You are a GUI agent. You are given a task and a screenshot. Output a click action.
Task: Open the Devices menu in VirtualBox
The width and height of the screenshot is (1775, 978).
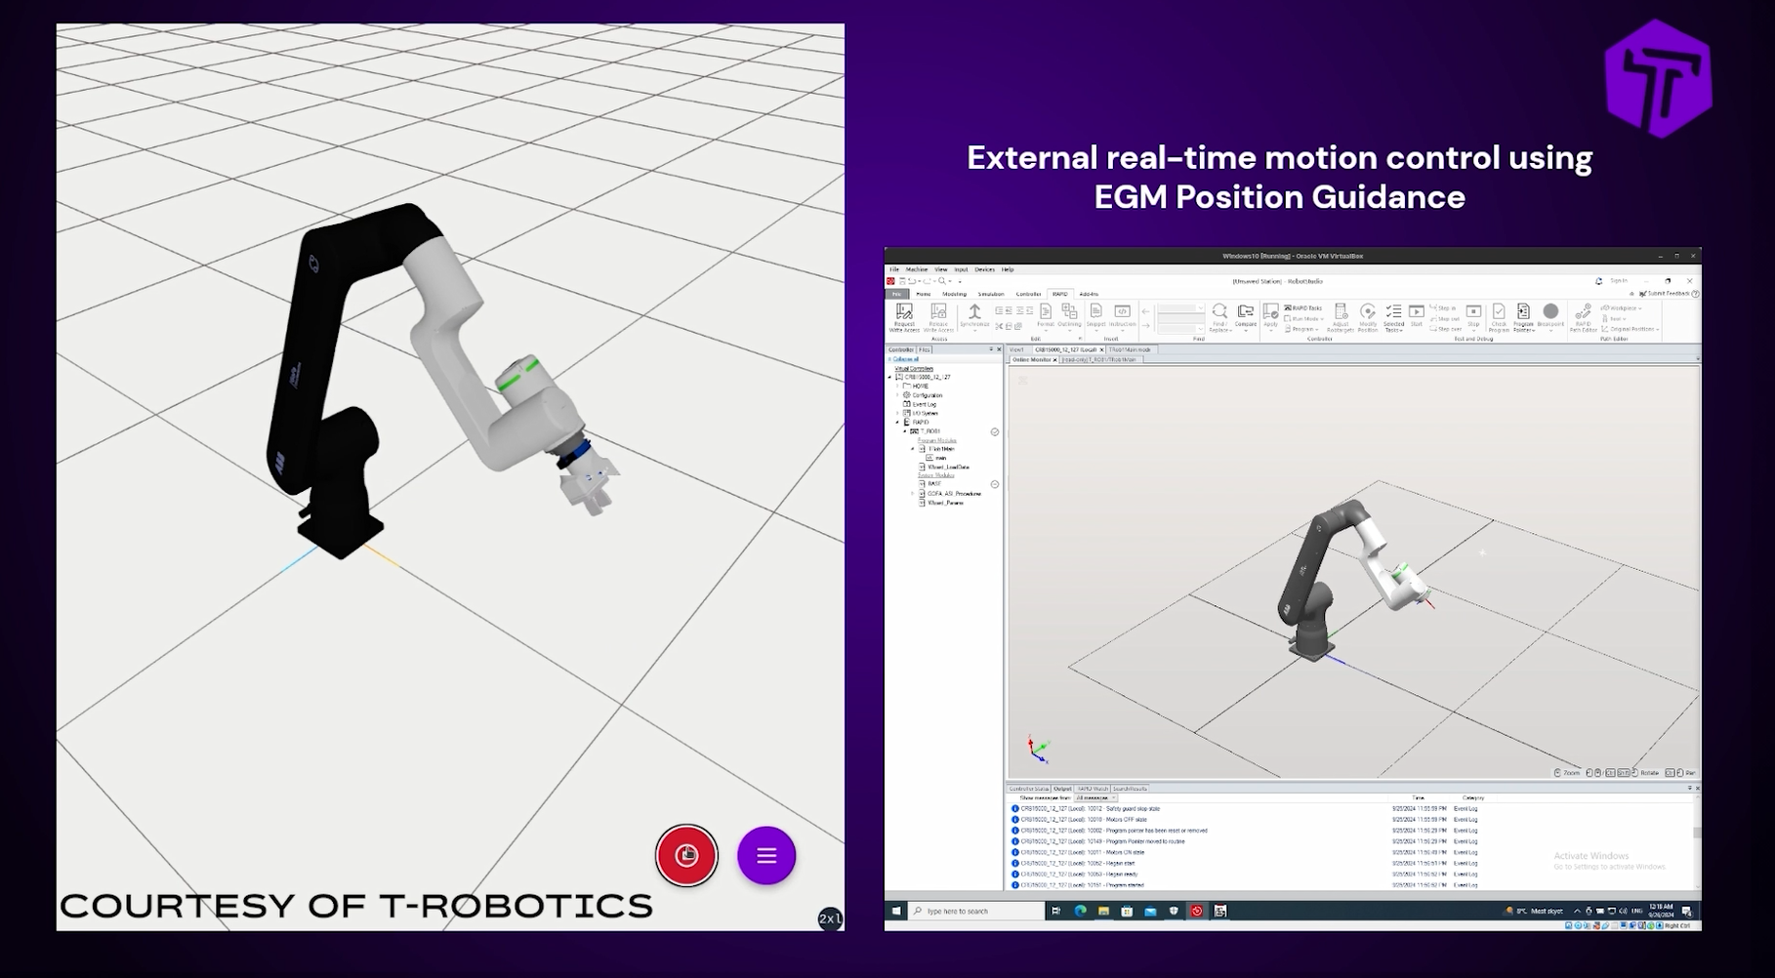(x=984, y=269)
